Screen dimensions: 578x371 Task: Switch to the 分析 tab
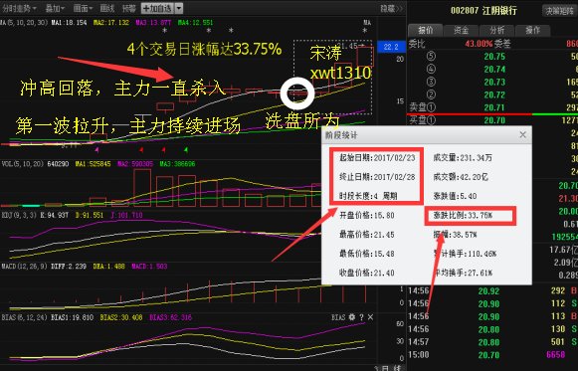(x=496, y=30)
